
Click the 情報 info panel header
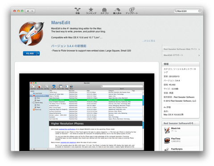coord(181,64)
